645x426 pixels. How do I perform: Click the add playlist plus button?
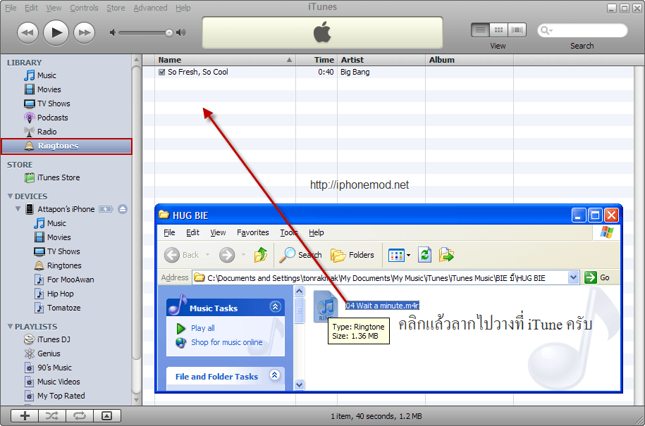pyautogui.click(x=25, y=415)
